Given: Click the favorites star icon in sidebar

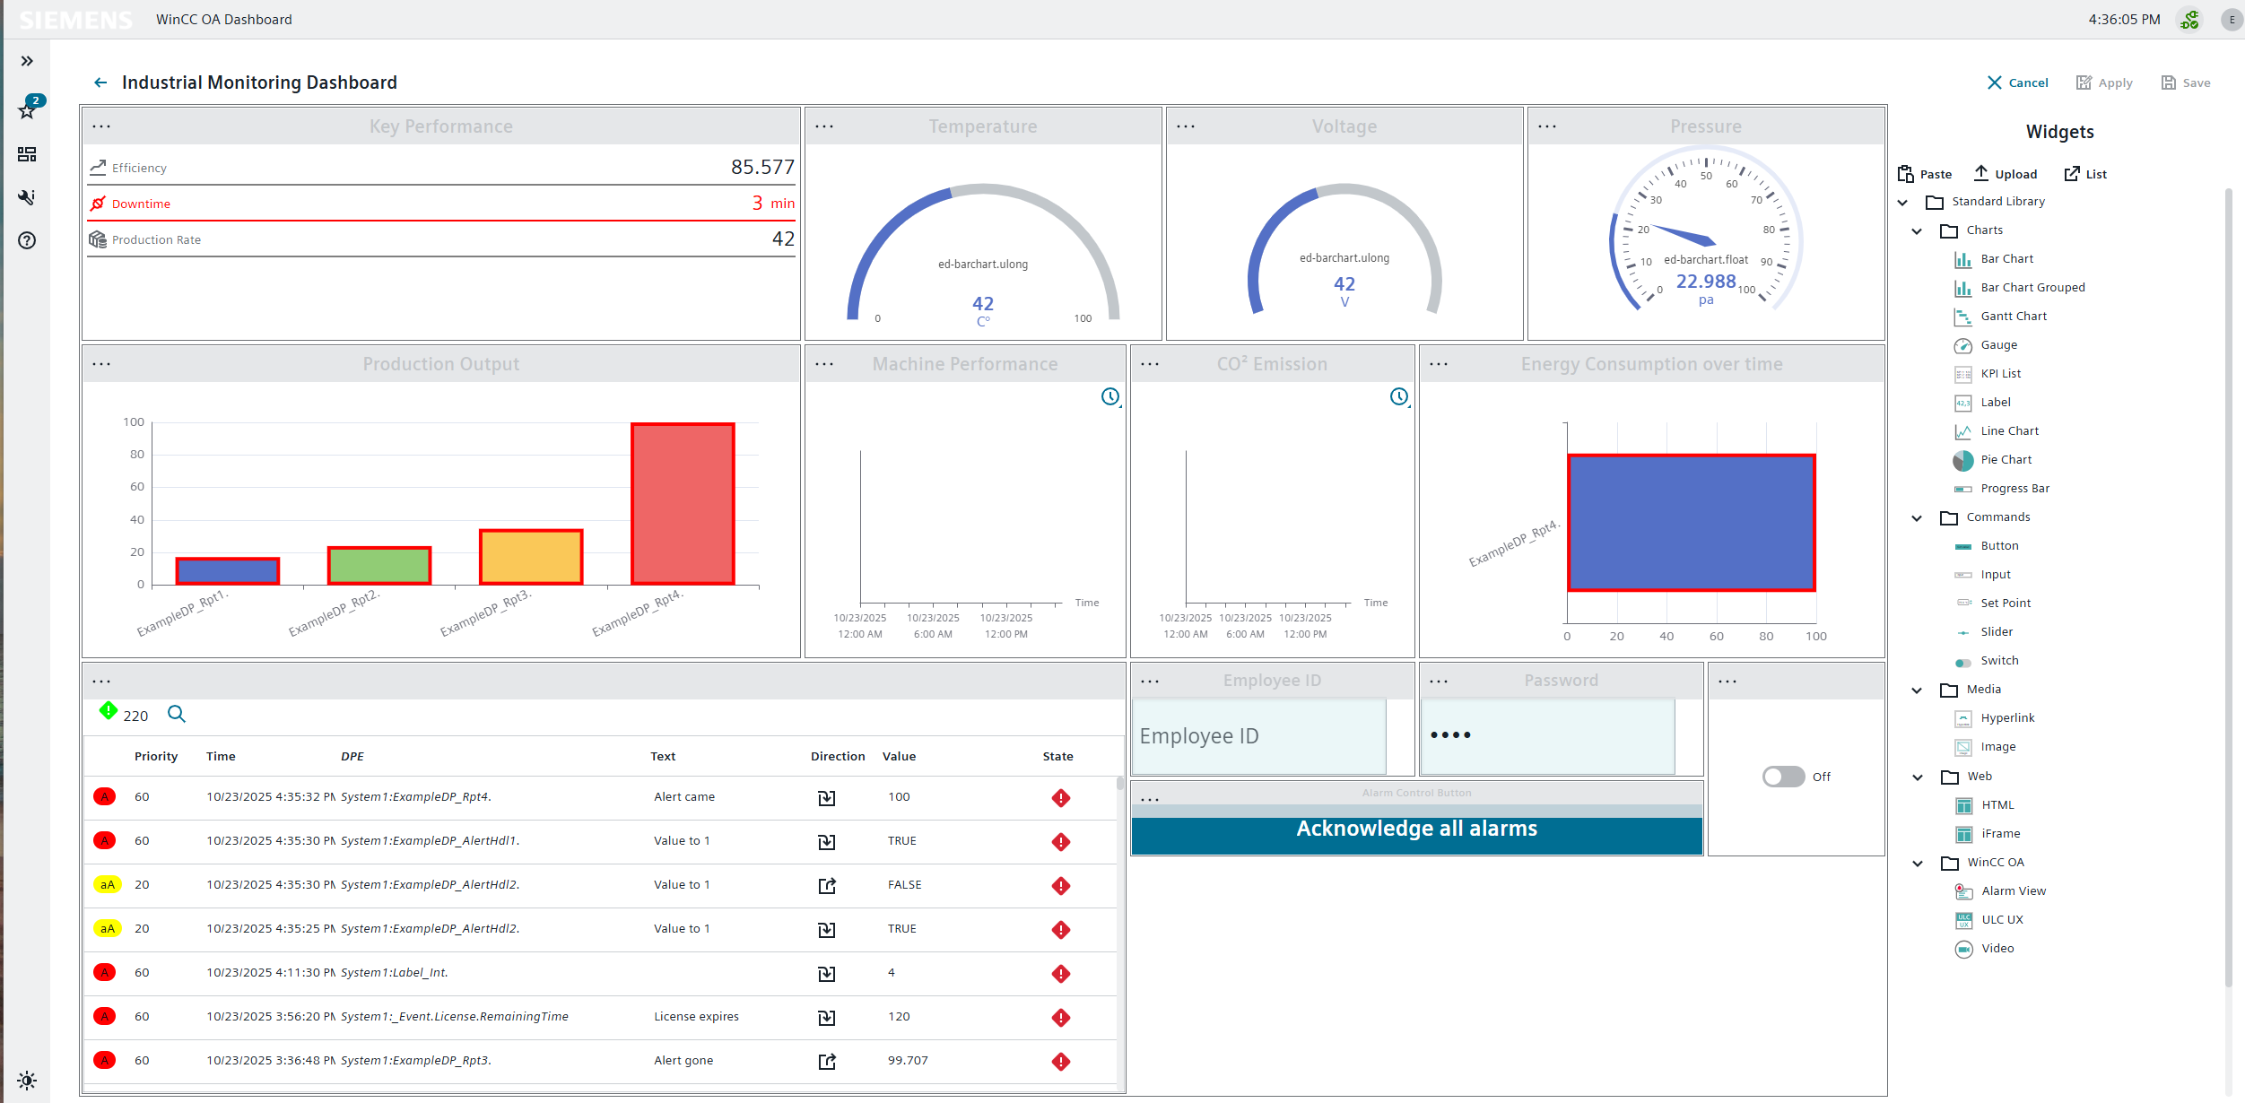Looking at the screenshot, I should point(27,111).
